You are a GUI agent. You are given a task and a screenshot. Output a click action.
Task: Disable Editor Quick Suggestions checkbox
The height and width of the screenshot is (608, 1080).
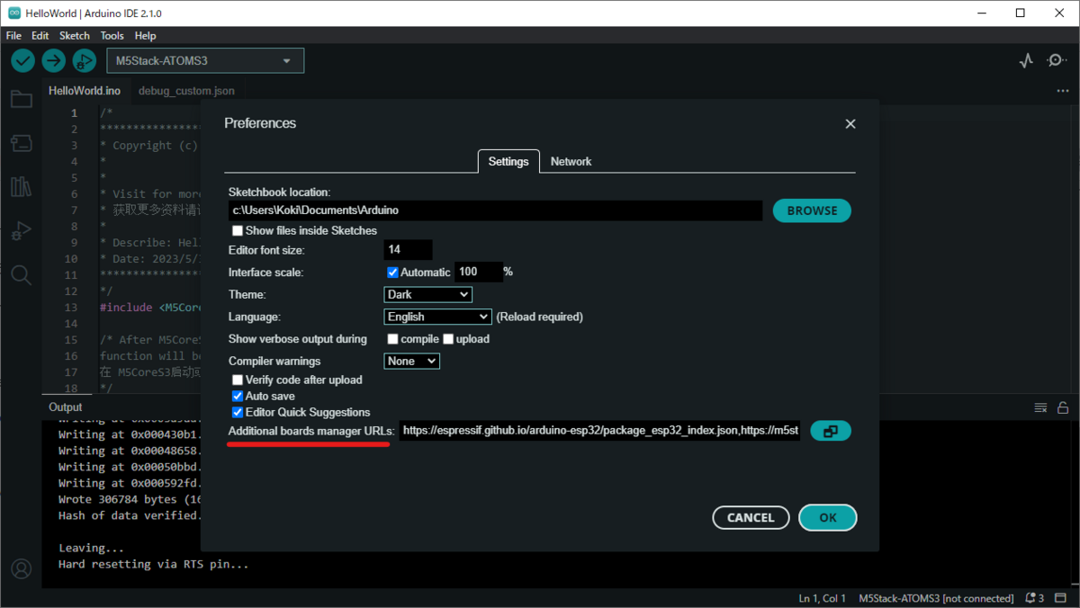(x=238, y=413)
